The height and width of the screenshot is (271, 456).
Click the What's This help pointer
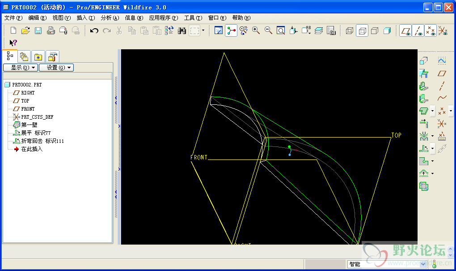tap(13, 43)
